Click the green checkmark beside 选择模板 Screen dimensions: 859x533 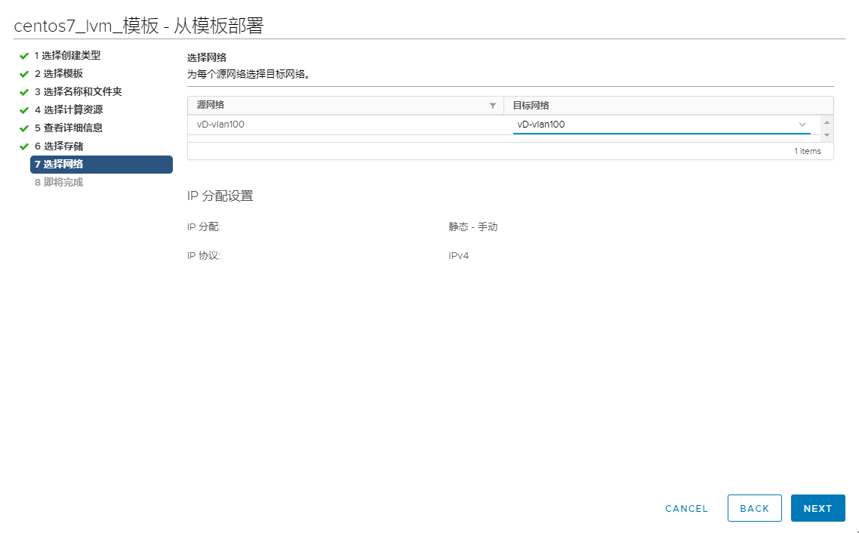coord(23,74)
